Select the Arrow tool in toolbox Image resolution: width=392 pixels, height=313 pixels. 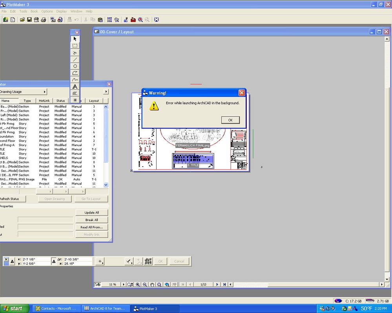click(x=75, y=39)
